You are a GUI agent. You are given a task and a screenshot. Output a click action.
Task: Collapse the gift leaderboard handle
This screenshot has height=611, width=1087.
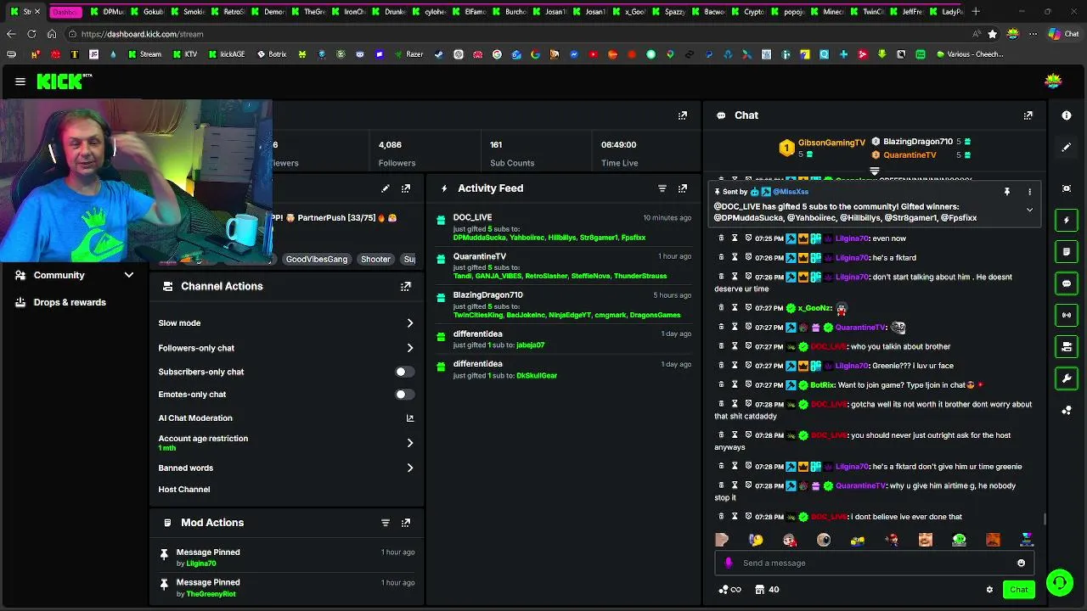[x=874, y=171]
